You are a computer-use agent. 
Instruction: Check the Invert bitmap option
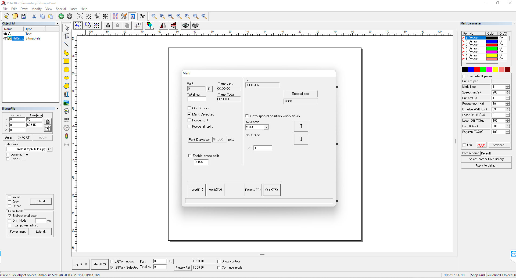pyautogui.click(x=10, y=197)
